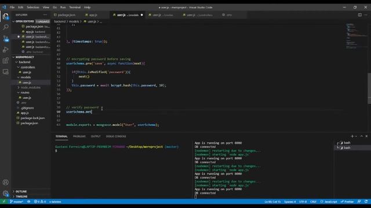Open errors and warnings count in status bar

(40, 202)
